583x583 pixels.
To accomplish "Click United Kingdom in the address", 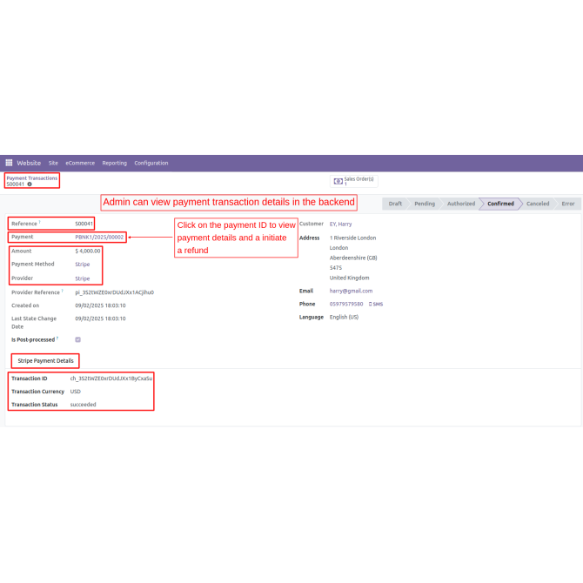I will click(349, 278).
